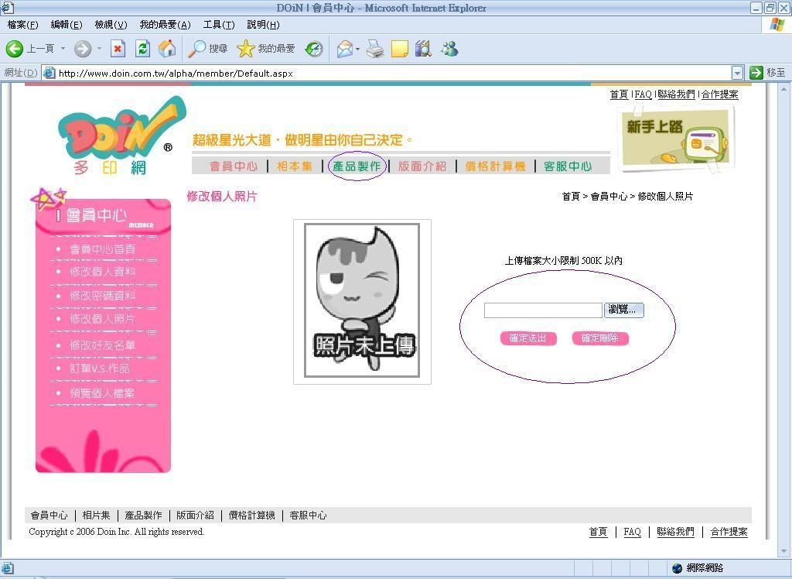
Task: Select 修改密碼資料 in the member sidebar
Action: coord(102,296)
